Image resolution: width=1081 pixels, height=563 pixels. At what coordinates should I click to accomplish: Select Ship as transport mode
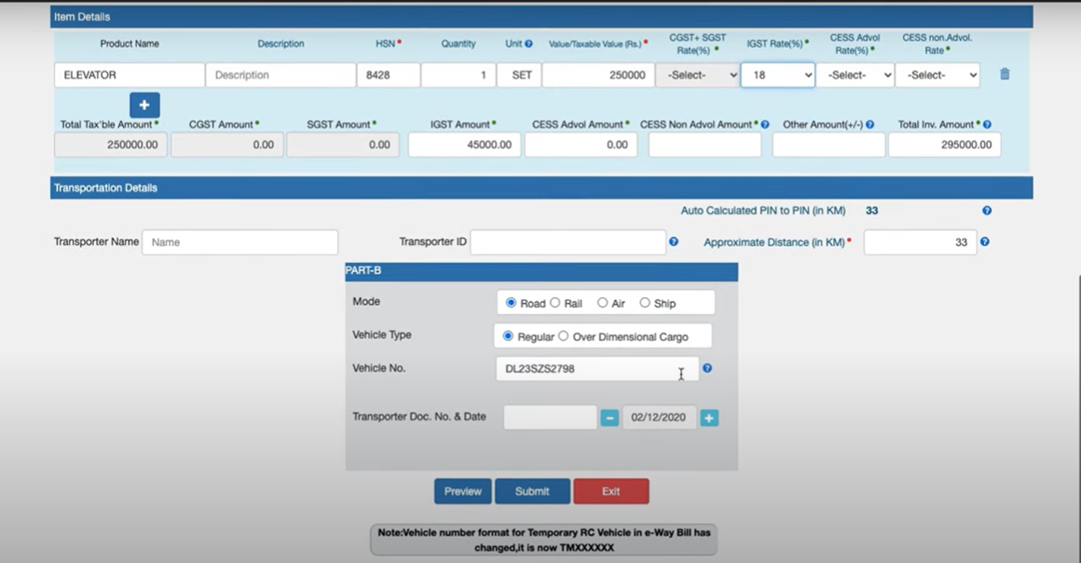645,303
